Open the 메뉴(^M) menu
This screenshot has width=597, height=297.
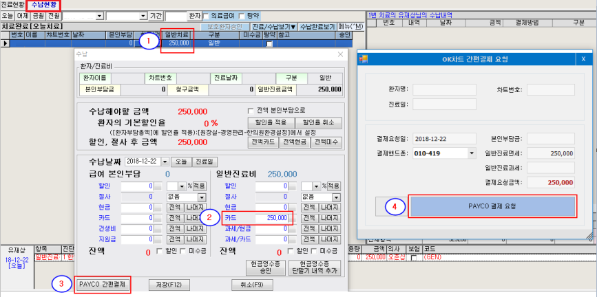pyautogui.click(x=350, y=27)
